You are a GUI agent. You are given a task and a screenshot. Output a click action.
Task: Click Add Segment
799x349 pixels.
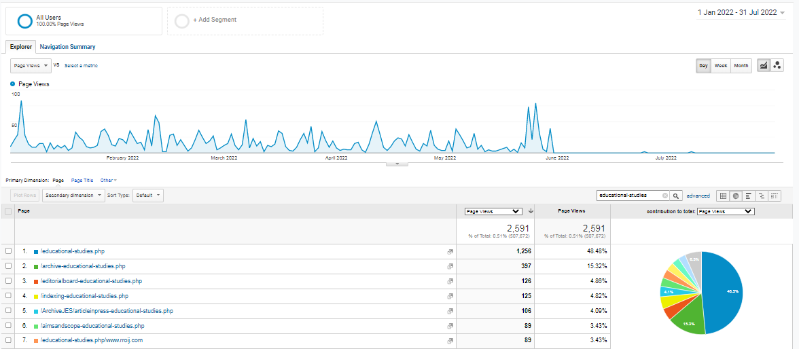215,20
